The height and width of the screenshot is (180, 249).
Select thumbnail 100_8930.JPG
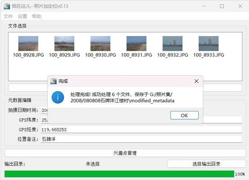[x=100, y=47]
